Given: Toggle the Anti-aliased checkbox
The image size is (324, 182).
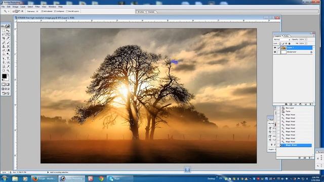Looking at the screenshot, I should point(42,11).
